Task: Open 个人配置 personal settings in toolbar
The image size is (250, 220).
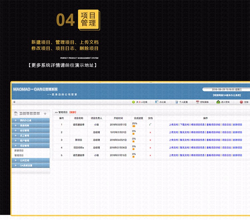Action: [x=181, y=102]
